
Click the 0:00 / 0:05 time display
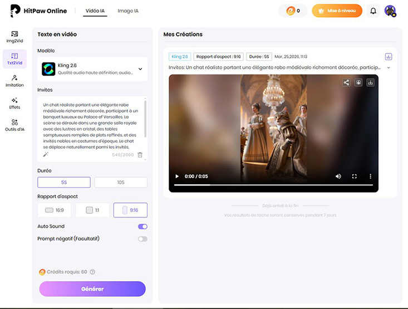tap(196, 176)
